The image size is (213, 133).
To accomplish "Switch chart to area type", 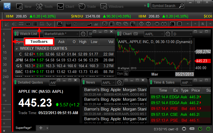I will (x=89, y=24).
